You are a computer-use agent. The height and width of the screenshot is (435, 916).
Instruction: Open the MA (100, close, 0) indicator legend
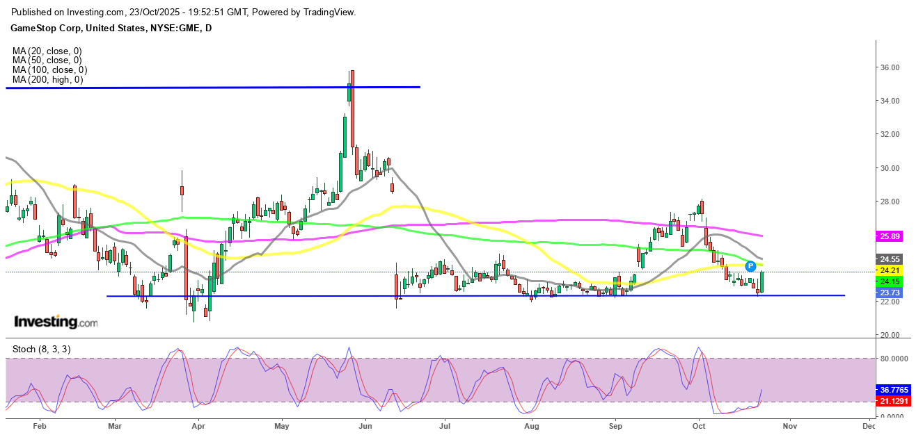[x=49, y=70]
